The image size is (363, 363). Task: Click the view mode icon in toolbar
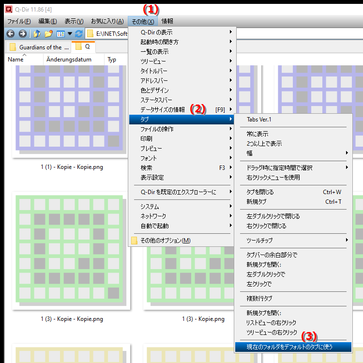click(x=60, y=34)
